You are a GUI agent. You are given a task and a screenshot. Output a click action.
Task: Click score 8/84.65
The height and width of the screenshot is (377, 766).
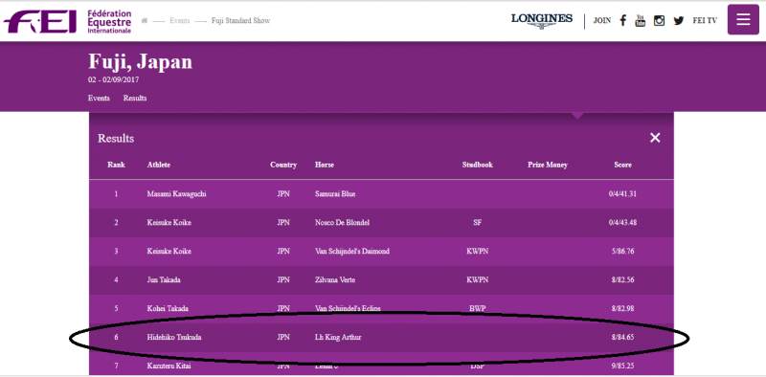tap(623, 338)
